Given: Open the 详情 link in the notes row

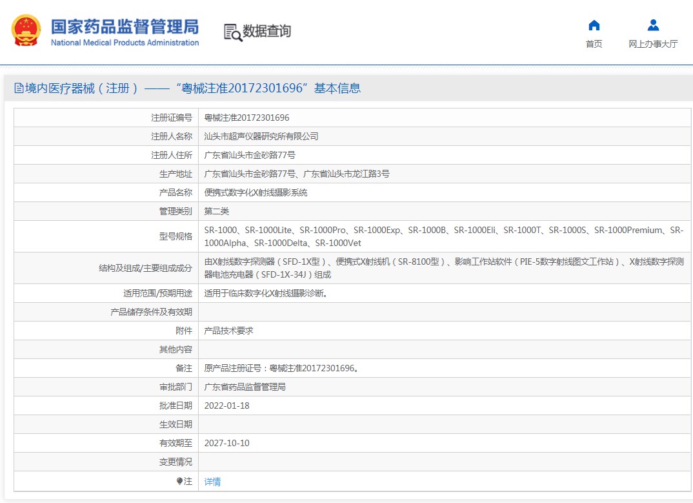Looking at the screenshot, I should pos(212,482).
